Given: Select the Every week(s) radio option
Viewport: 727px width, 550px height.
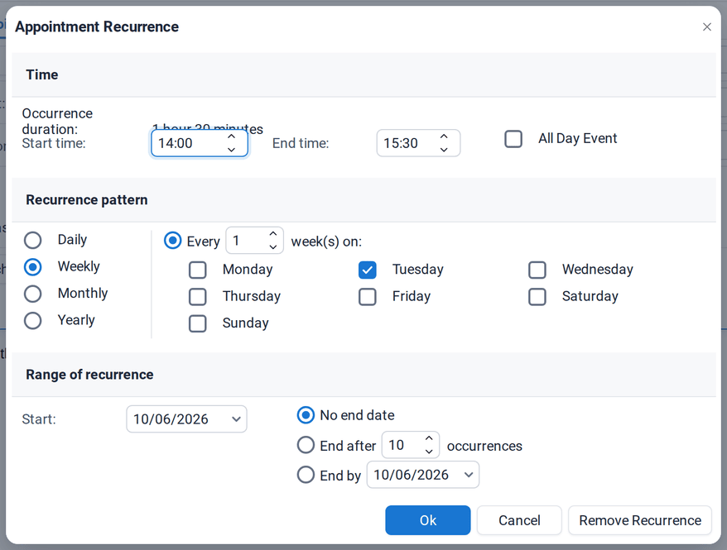Looking at the screenshot, I should [172, 241].
